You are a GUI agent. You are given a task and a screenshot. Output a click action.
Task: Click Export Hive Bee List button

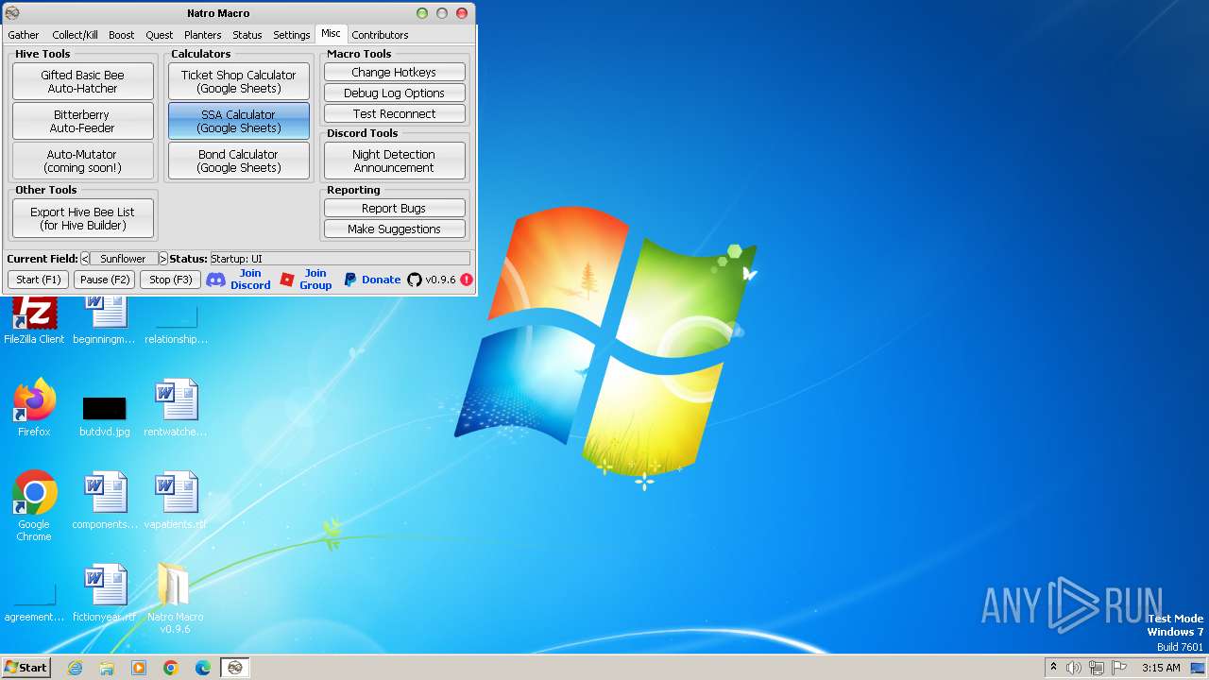tap(83, 219)
